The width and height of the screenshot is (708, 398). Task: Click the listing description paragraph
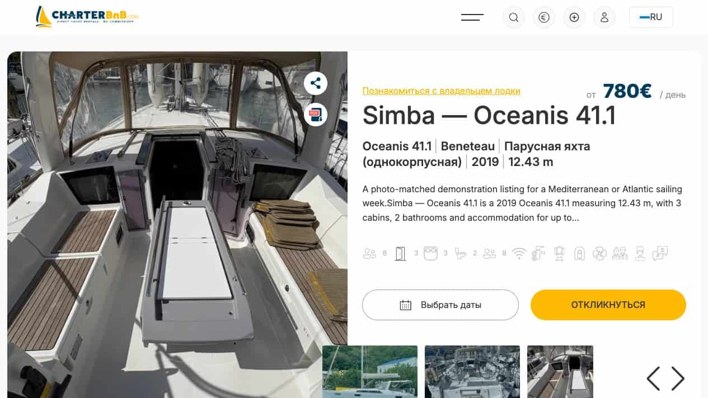coord(522,203)
